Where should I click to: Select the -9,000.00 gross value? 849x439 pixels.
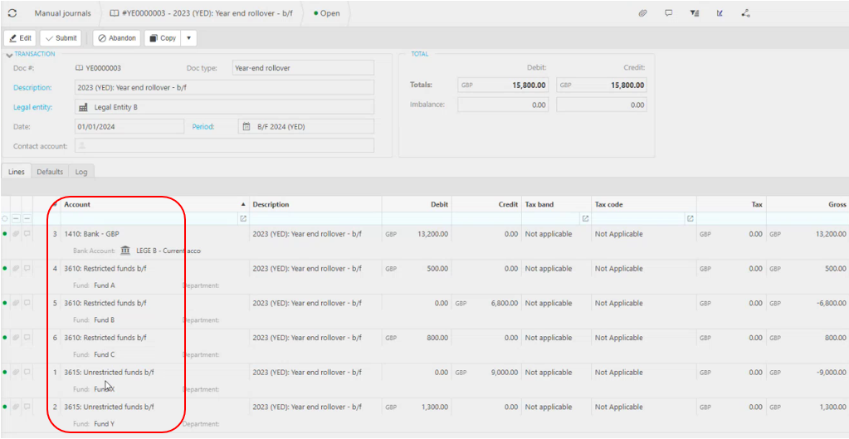(x=831, y=373)
